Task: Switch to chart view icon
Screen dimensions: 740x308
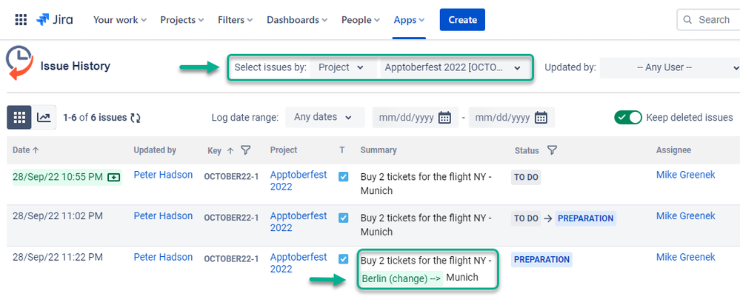Action: pyautogui.click(x=44, y=117)
